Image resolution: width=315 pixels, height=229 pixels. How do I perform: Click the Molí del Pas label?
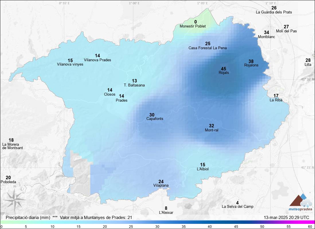pyautogui.click(x=286, y=31)
